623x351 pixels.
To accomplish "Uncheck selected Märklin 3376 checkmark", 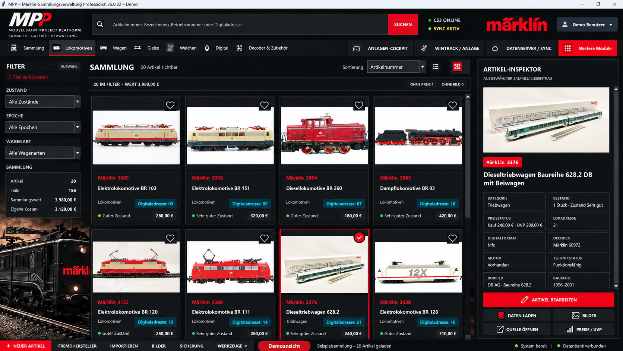I will click(359, 238).
